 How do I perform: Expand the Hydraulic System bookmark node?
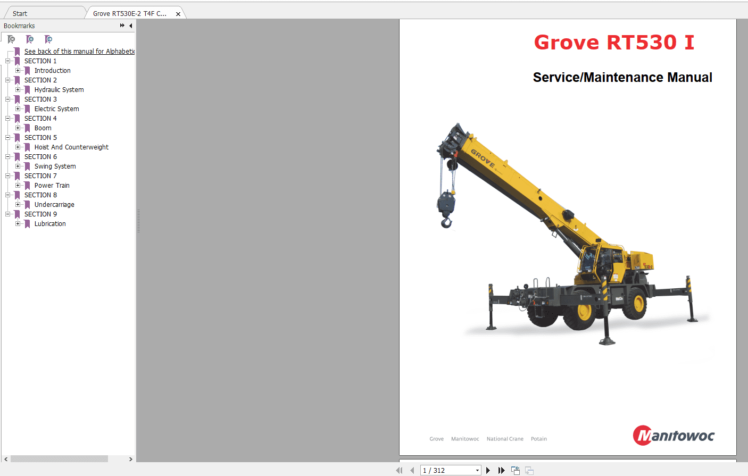[19, 89]
